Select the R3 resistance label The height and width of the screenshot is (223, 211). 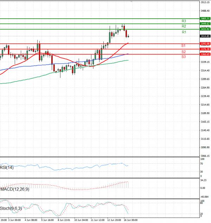[184, 21]
